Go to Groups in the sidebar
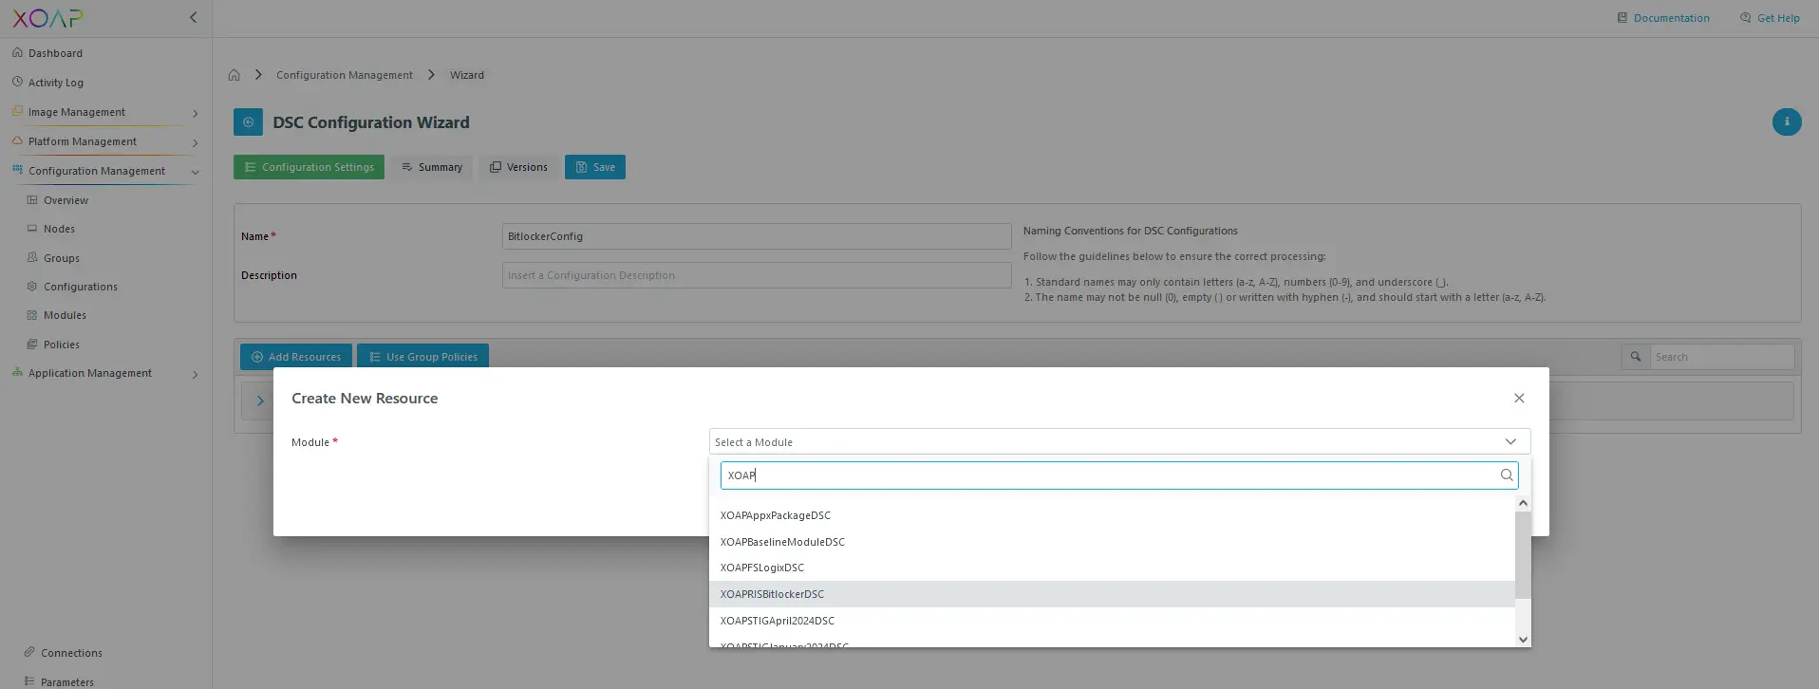The width and height of the screenshot is (1819, 689). point(62,258)
